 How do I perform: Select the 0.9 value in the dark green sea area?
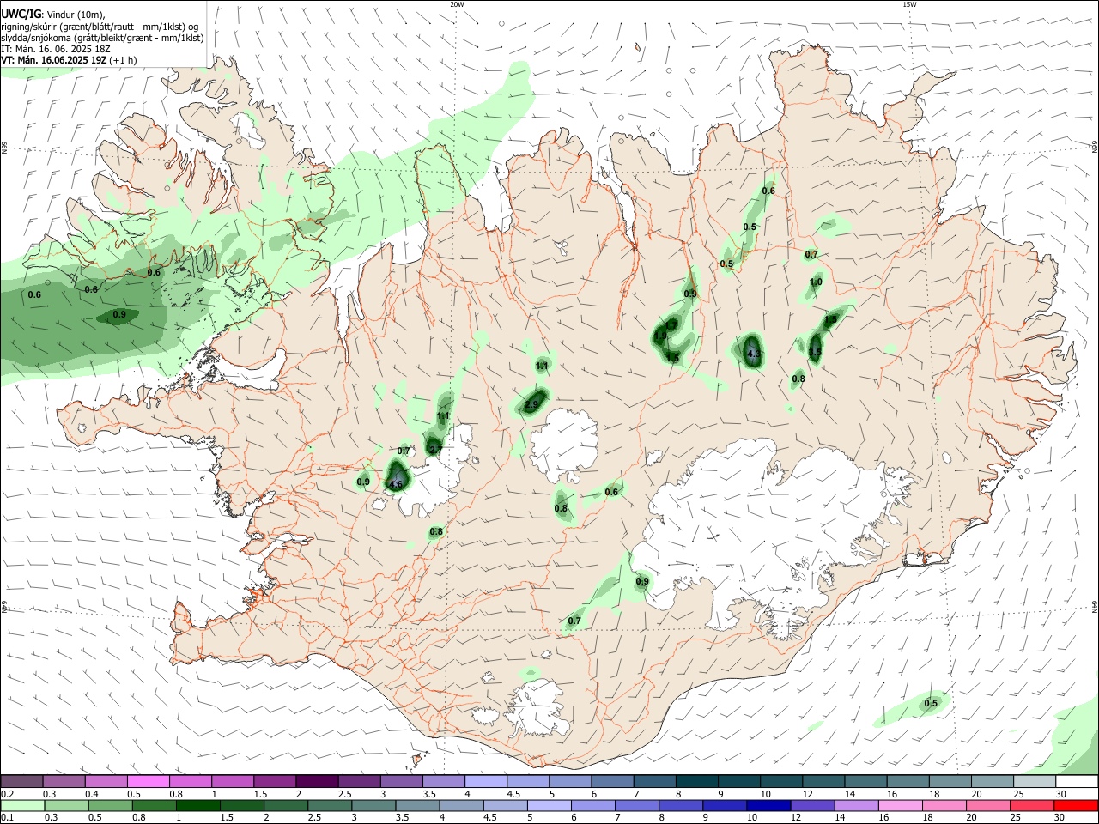tap(119, 315)
